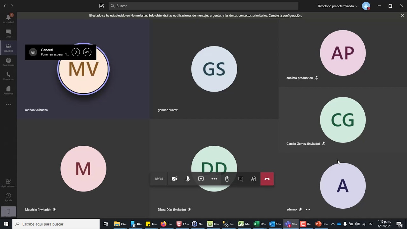Click the german suarez name label
407x229 pixels.
click(x=168, y=110)
